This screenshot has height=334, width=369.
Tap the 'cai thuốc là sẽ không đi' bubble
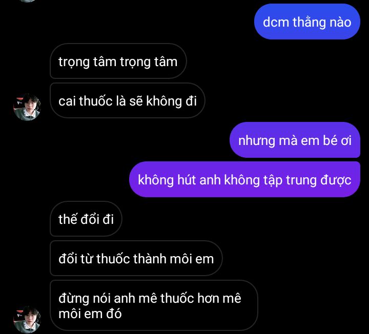pyautogui.click(x=127, y=101)
